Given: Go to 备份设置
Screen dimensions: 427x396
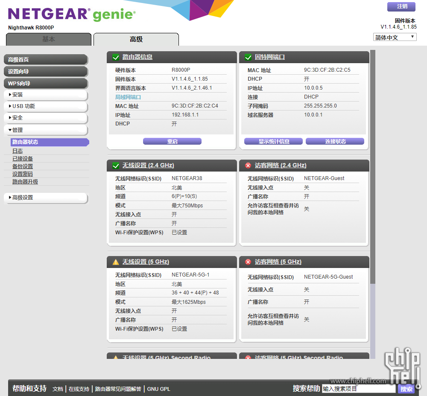Looking at the screenshot, I should click(23, 166).
